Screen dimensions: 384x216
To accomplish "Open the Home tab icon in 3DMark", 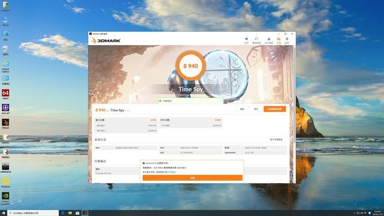I will 247,40.
